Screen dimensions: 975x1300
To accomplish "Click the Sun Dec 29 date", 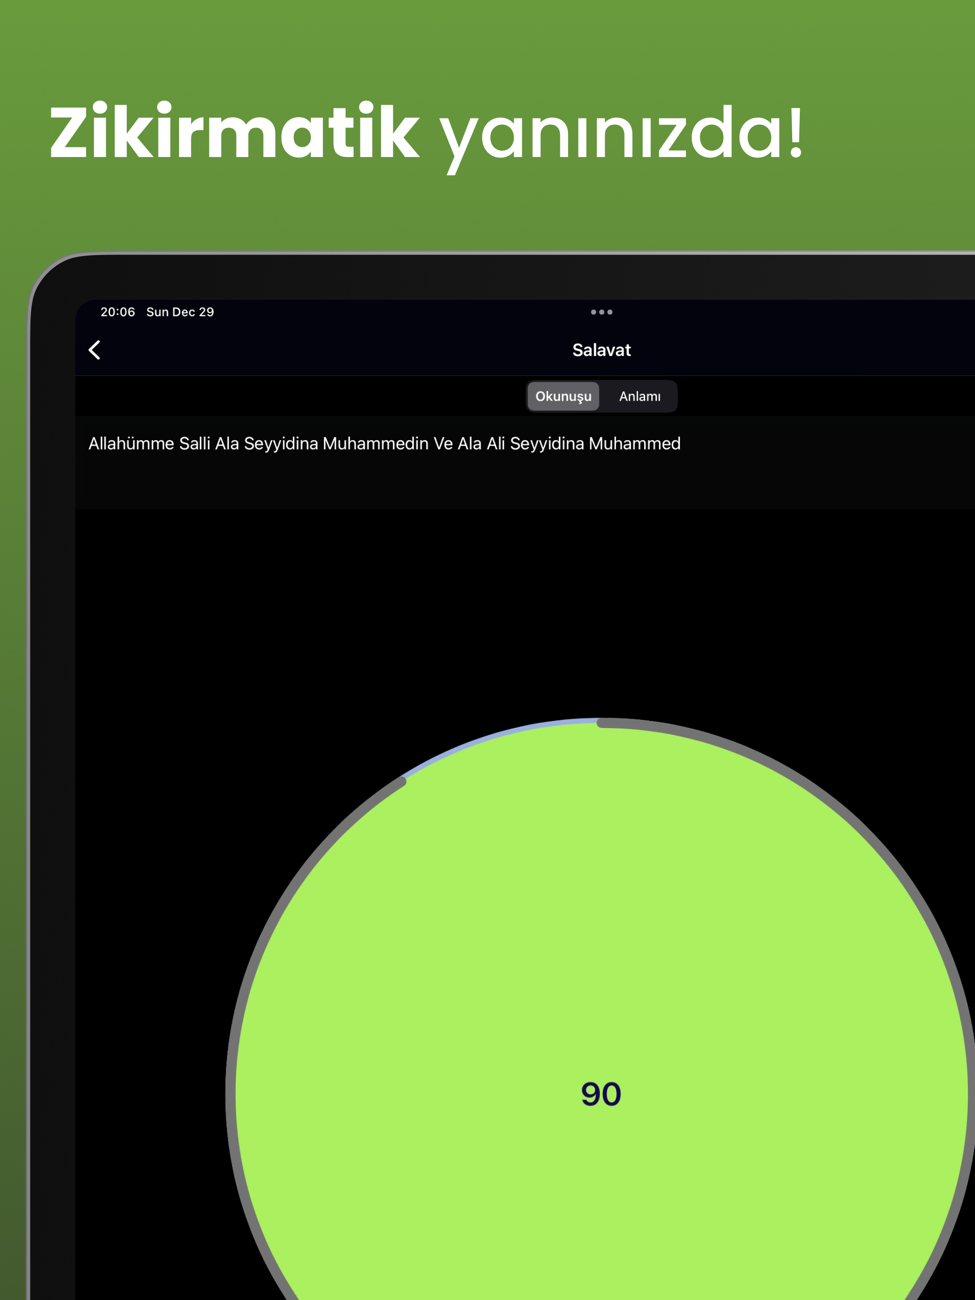I will click(x=180, y=312).
